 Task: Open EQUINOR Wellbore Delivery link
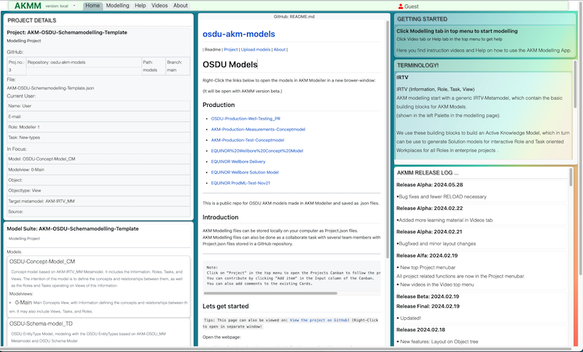point(238,161)
